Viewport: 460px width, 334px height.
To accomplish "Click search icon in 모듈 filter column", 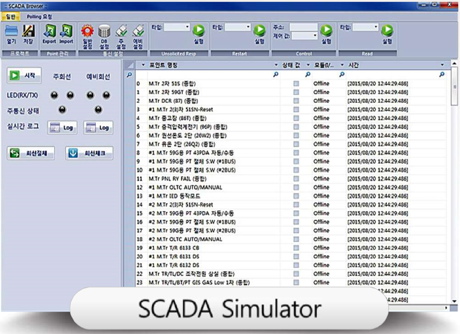I will pos(342,75).
